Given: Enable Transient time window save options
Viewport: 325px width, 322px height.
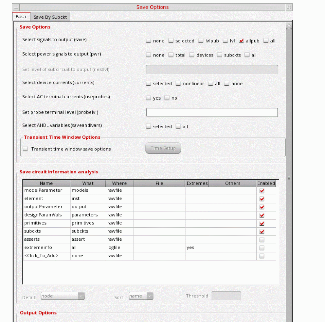Looking at the screenshot, I should [x=26, y=149].
